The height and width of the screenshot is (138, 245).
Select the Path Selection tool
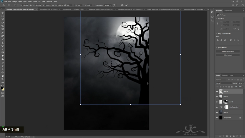pyautogui.click(x=3, y=69)
